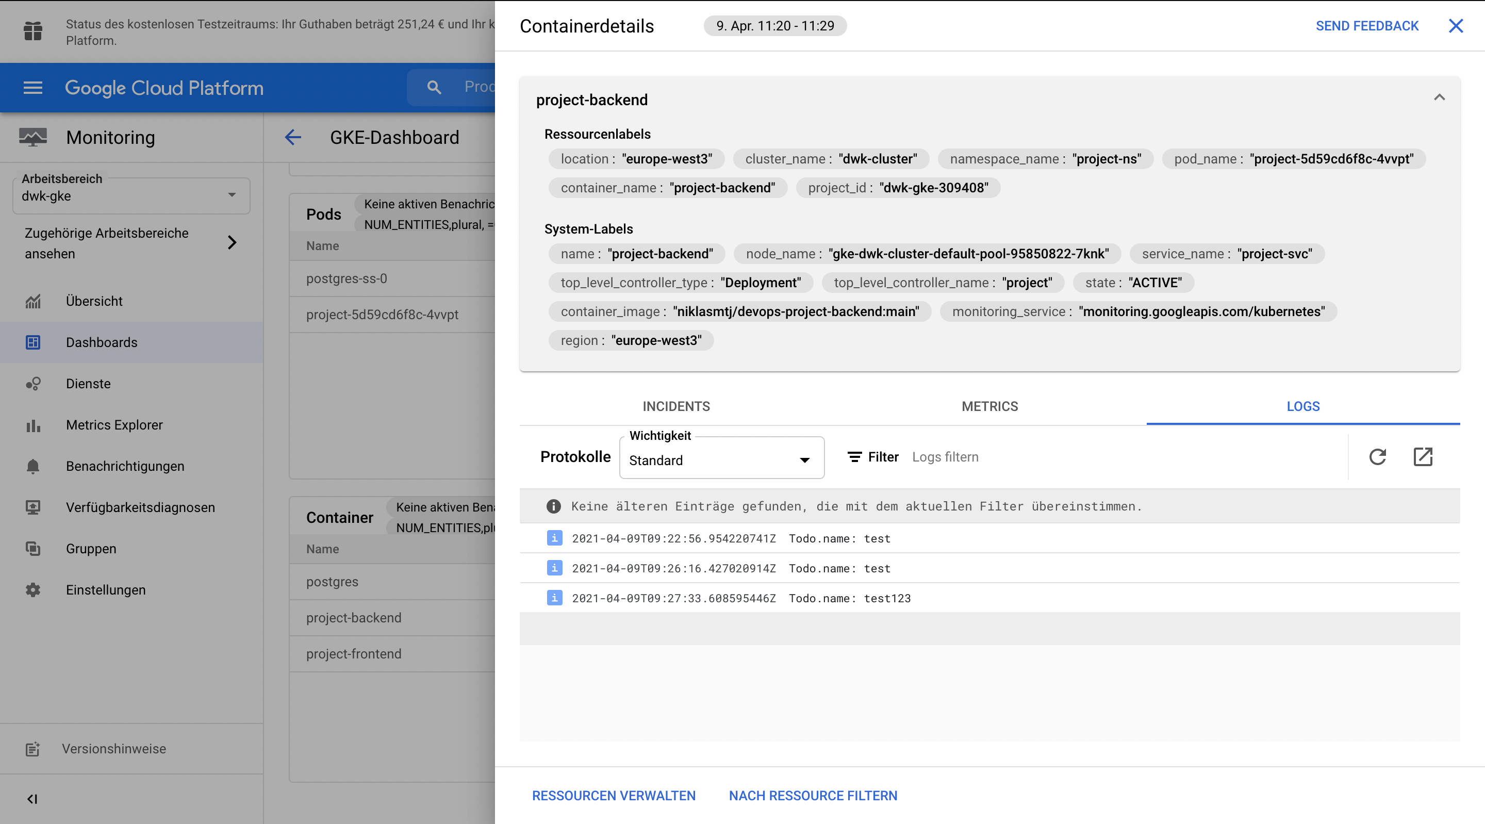Collapse the project-backend labels card
Viewport: 1485px width, 824px height.
point(1439,97)
